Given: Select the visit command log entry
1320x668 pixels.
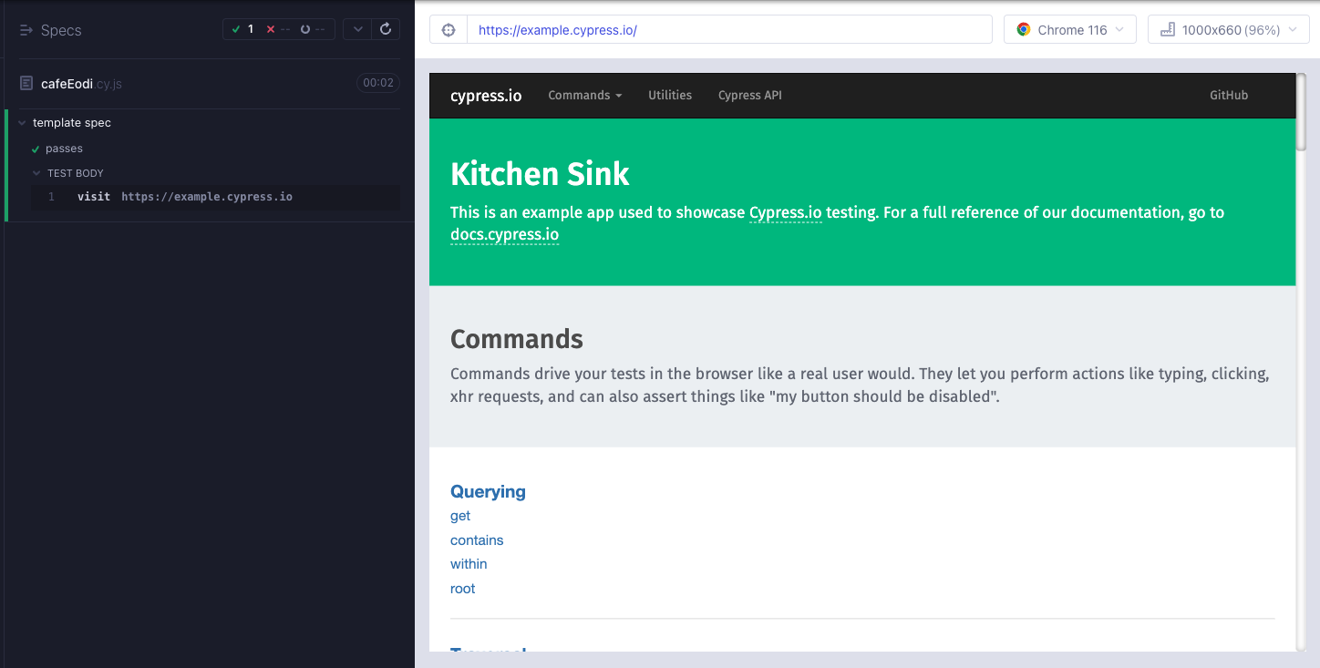Looking at the screenshot, I should point(216,197).
